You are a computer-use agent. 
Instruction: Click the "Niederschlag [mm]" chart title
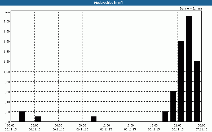point(108,3)
